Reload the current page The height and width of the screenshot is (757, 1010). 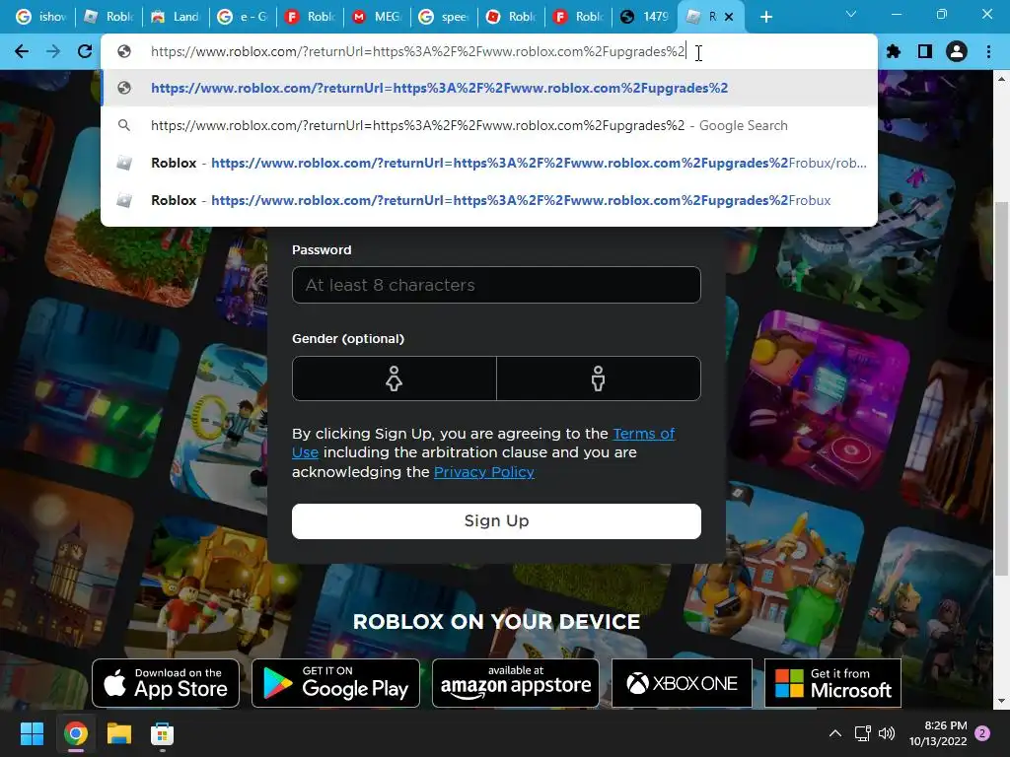coord(85,51)
